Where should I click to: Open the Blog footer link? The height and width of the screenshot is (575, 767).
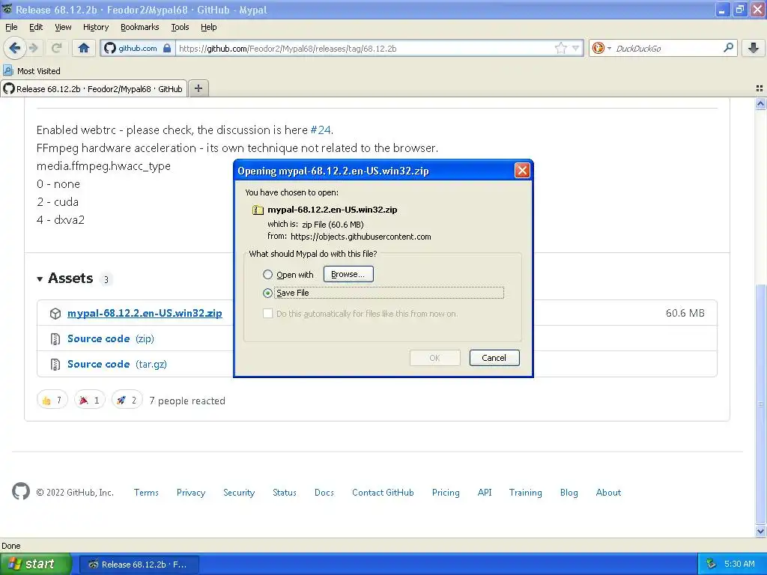click(569, 493)
